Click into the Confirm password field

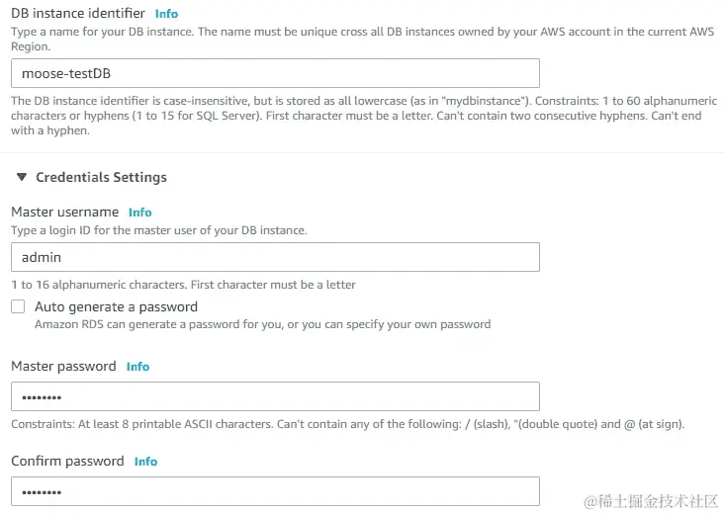tap(275, 491)
